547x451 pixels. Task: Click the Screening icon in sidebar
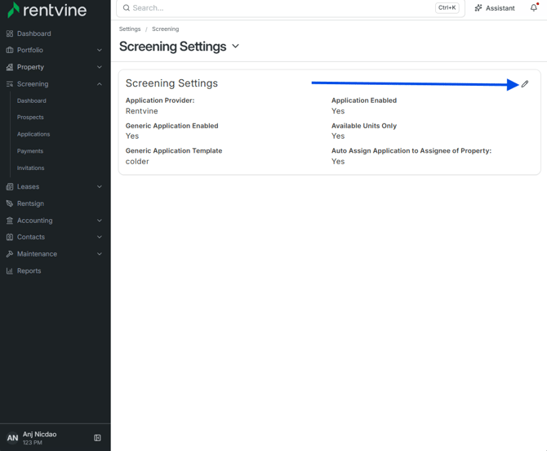point(10,84)
